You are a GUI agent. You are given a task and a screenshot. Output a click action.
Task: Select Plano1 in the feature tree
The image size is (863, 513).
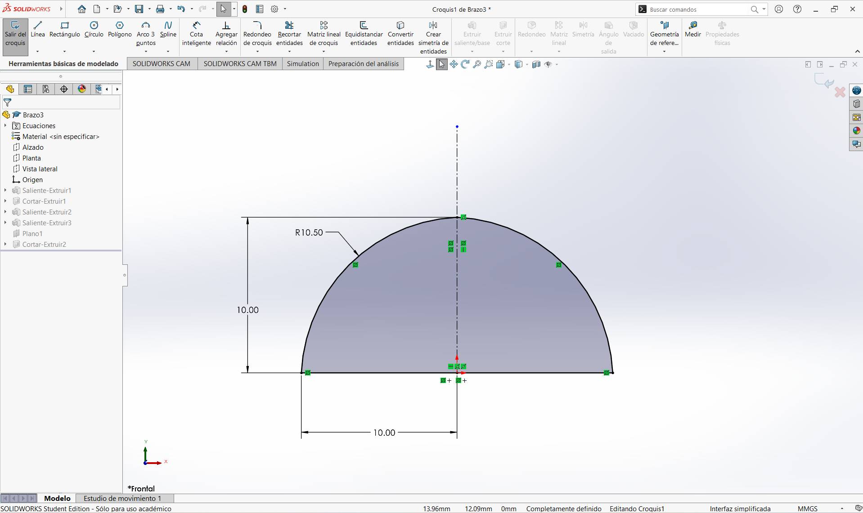pos(32,234)
